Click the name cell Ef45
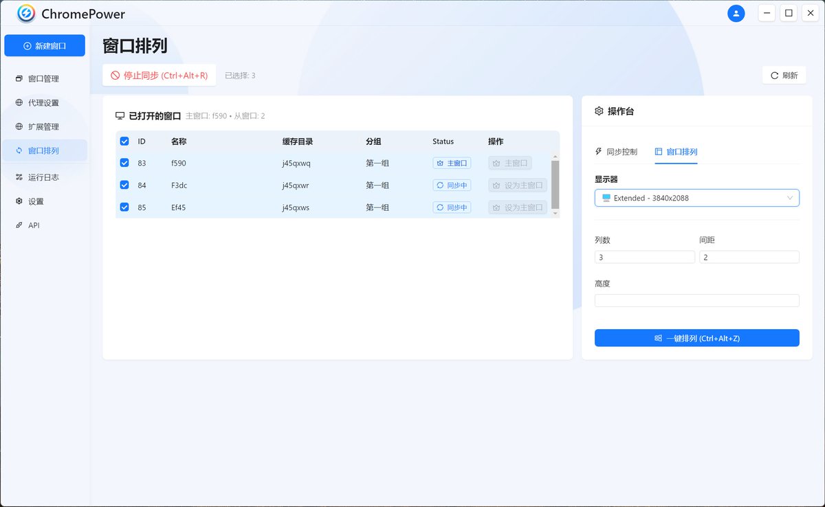This screenshot has height=507, width=825. coord(179,207)
